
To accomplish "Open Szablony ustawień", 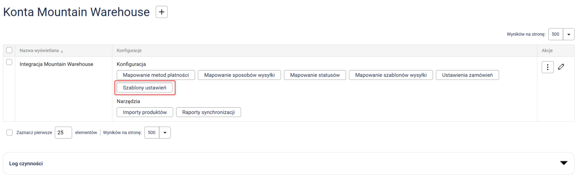I will pos(144,88).
